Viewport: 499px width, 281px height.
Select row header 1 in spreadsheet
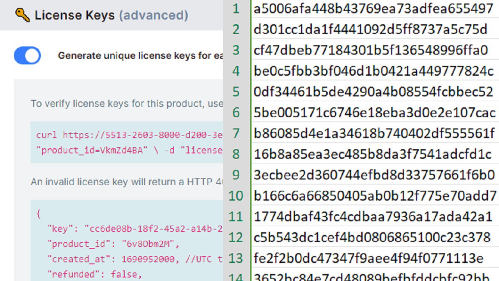(x=236, y=8)
